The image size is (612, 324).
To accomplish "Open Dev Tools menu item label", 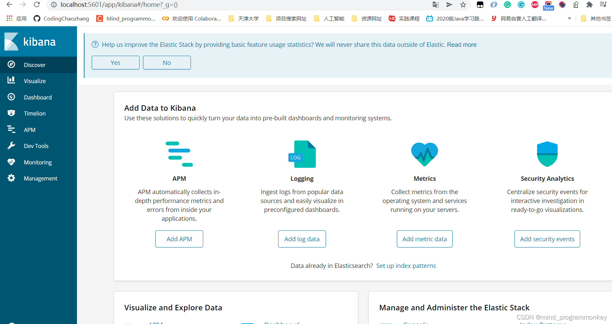I will click(36, 146).
